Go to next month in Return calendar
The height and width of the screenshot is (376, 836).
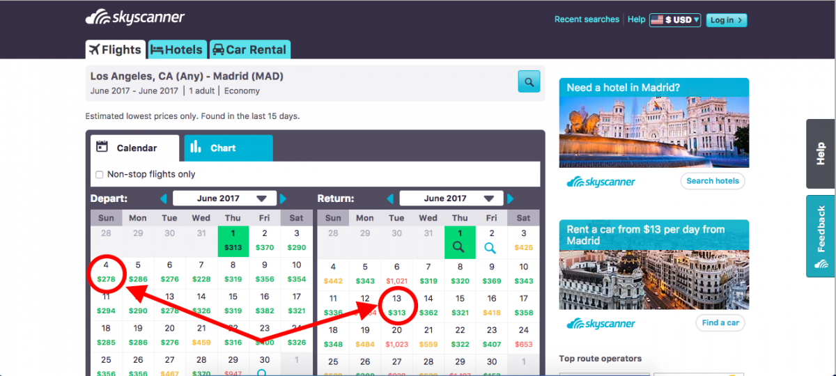pyautogui.click(x=511, y=198)
